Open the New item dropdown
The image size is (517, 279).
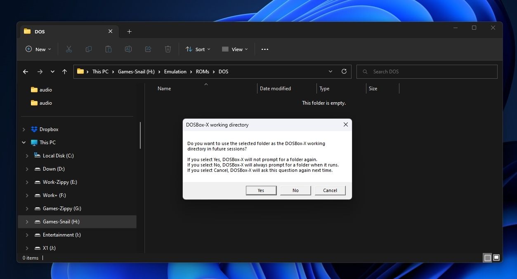click(38, 49)
